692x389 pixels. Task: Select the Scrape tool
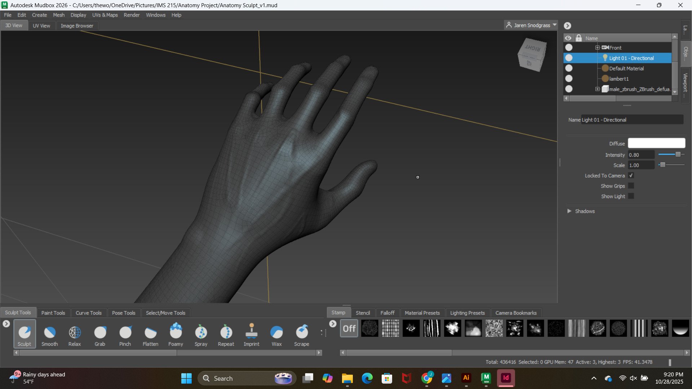[x=302, y=333]
